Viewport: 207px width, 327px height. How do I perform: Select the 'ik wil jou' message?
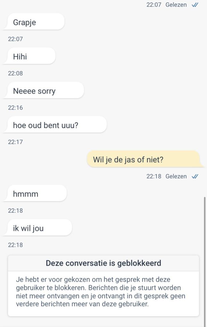click(38, 228)
